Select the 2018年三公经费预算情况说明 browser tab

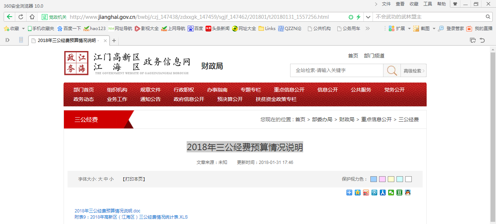(x=69, y=41)
